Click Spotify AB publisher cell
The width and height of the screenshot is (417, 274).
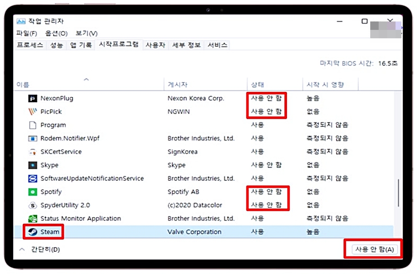[183, 192]
